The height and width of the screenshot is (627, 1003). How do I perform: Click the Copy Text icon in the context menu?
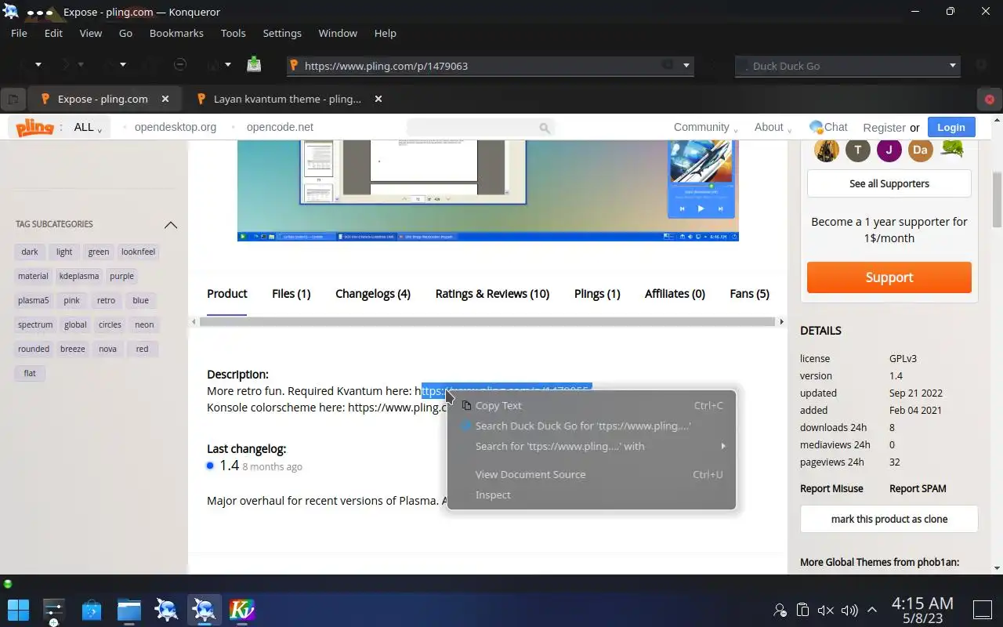pos(466,405)
